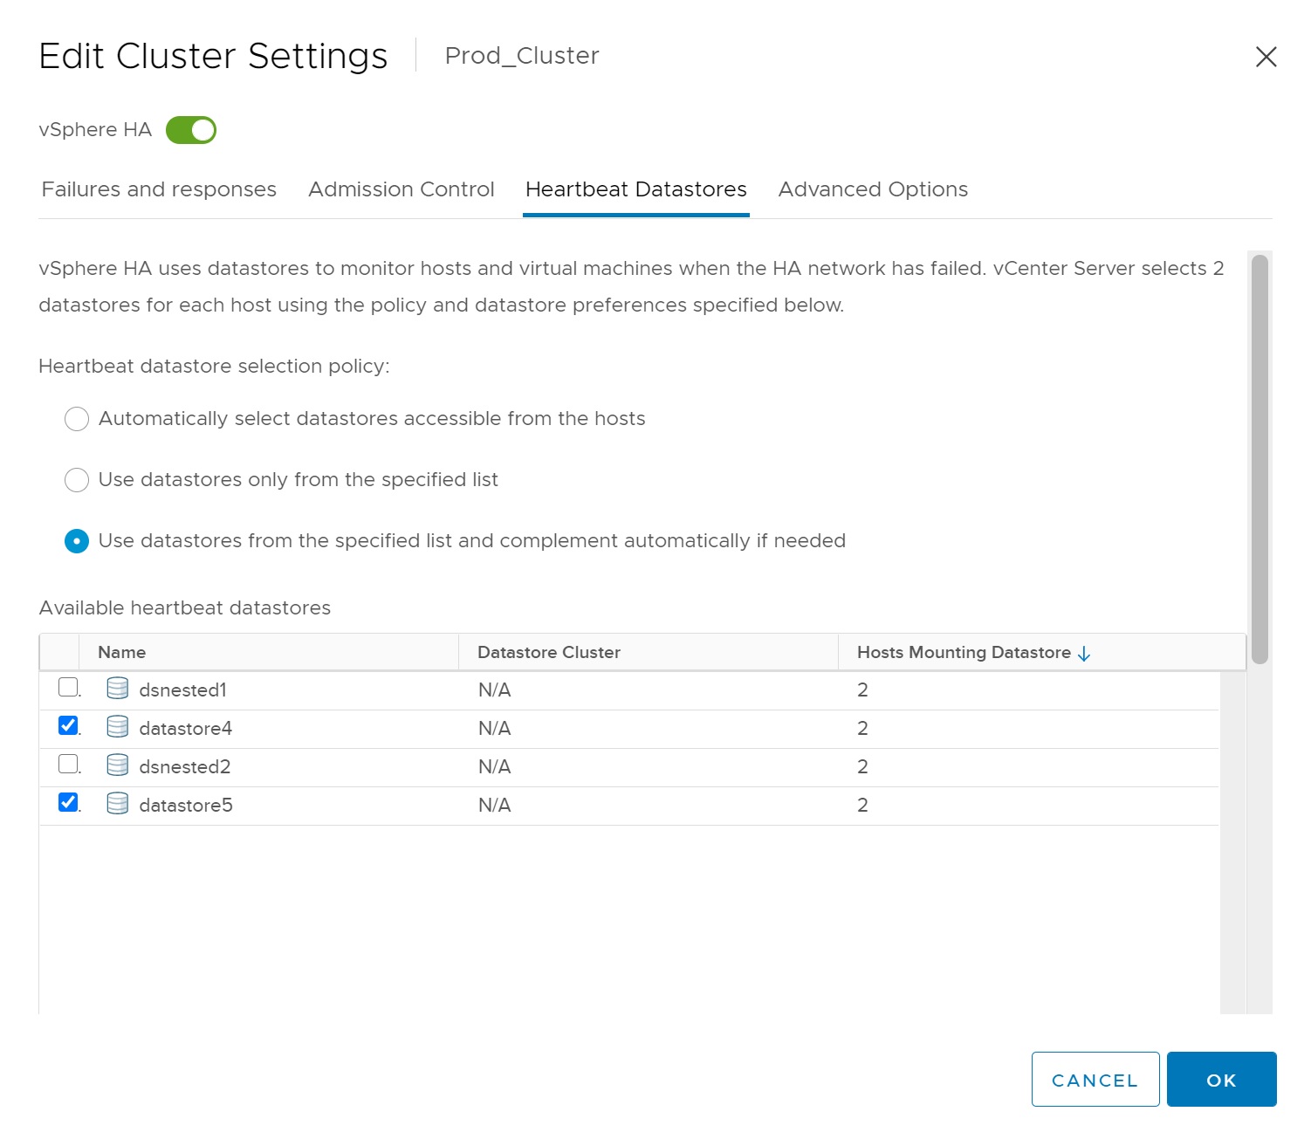Click the sort arrow on Hosts Mounting Datastore
The height and width of the screenshot is (1139, 1311).
click(1084, 654)
